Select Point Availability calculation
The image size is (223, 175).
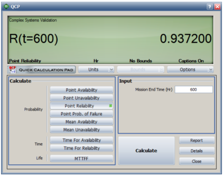pyautogui.click(x=82, y=90)
